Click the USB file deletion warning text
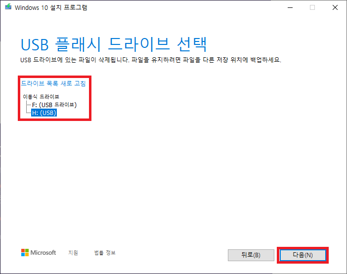 tap(151, 60)
